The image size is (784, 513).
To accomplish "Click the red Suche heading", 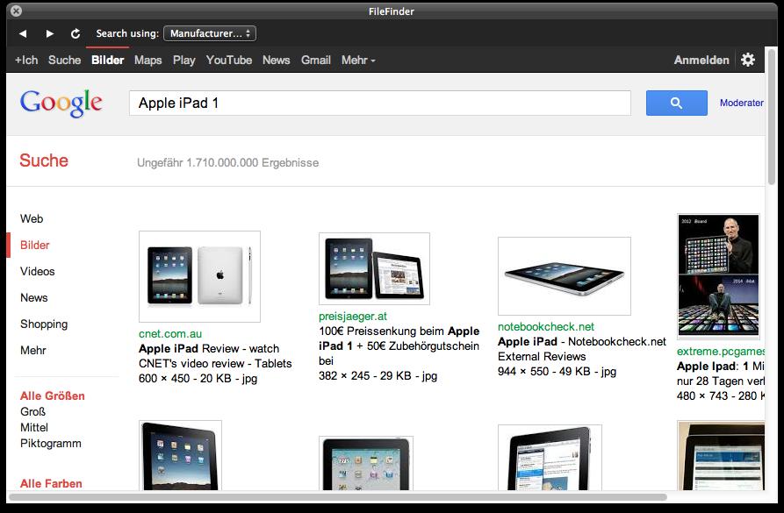I will point(44,160).
